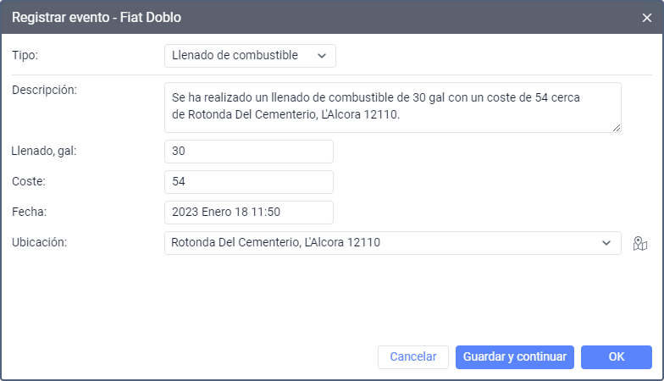Screen dimensions: 664x381
Task: Click the 'Coste:' label
Action: click(x=29, y=182)
